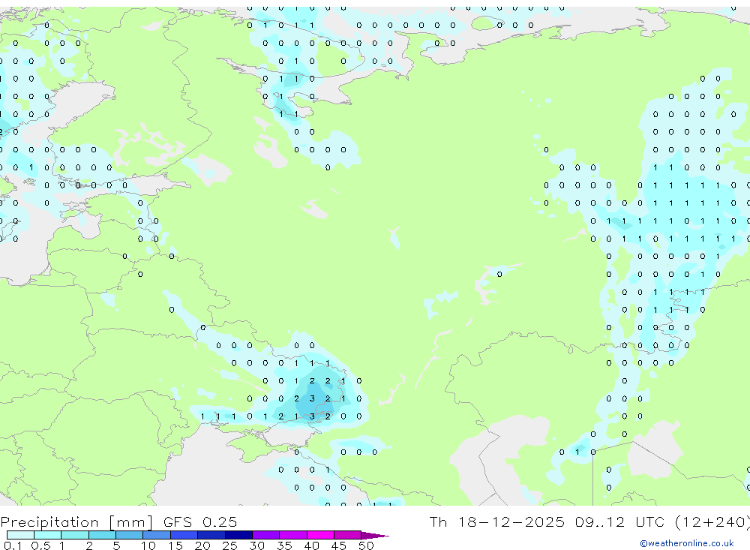Click the legend value label '0.5'

pos(40,545)
